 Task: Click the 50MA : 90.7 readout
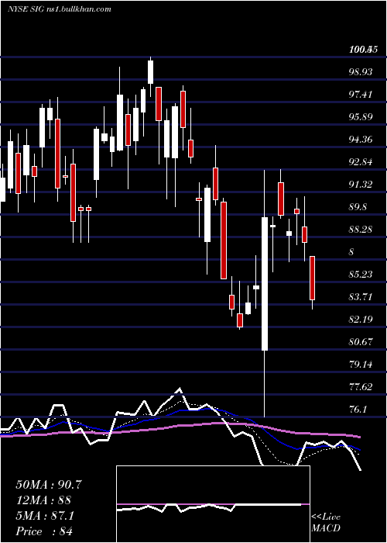[x=49, y=485]
